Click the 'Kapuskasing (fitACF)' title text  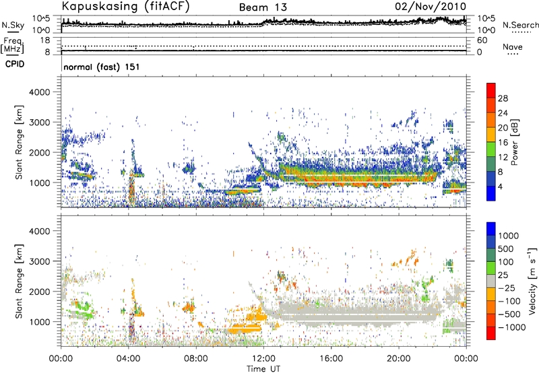pyautogui.click(x=125, y=7)
